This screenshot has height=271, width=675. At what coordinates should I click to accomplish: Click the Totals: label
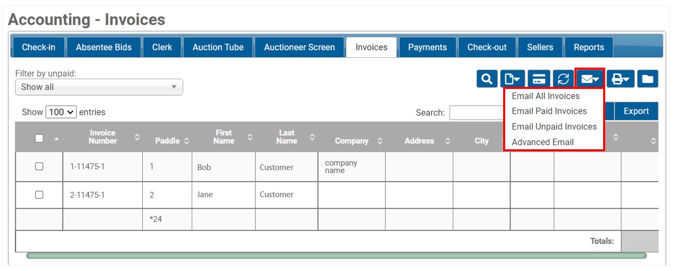602,241
